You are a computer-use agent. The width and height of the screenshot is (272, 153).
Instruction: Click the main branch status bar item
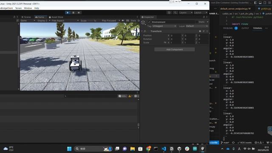(225, 143)
